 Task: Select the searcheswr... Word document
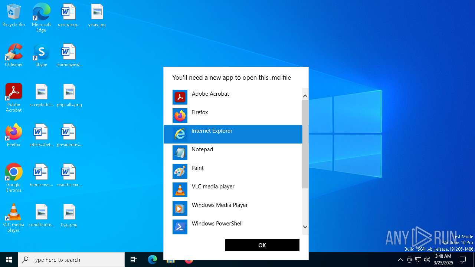69,175
